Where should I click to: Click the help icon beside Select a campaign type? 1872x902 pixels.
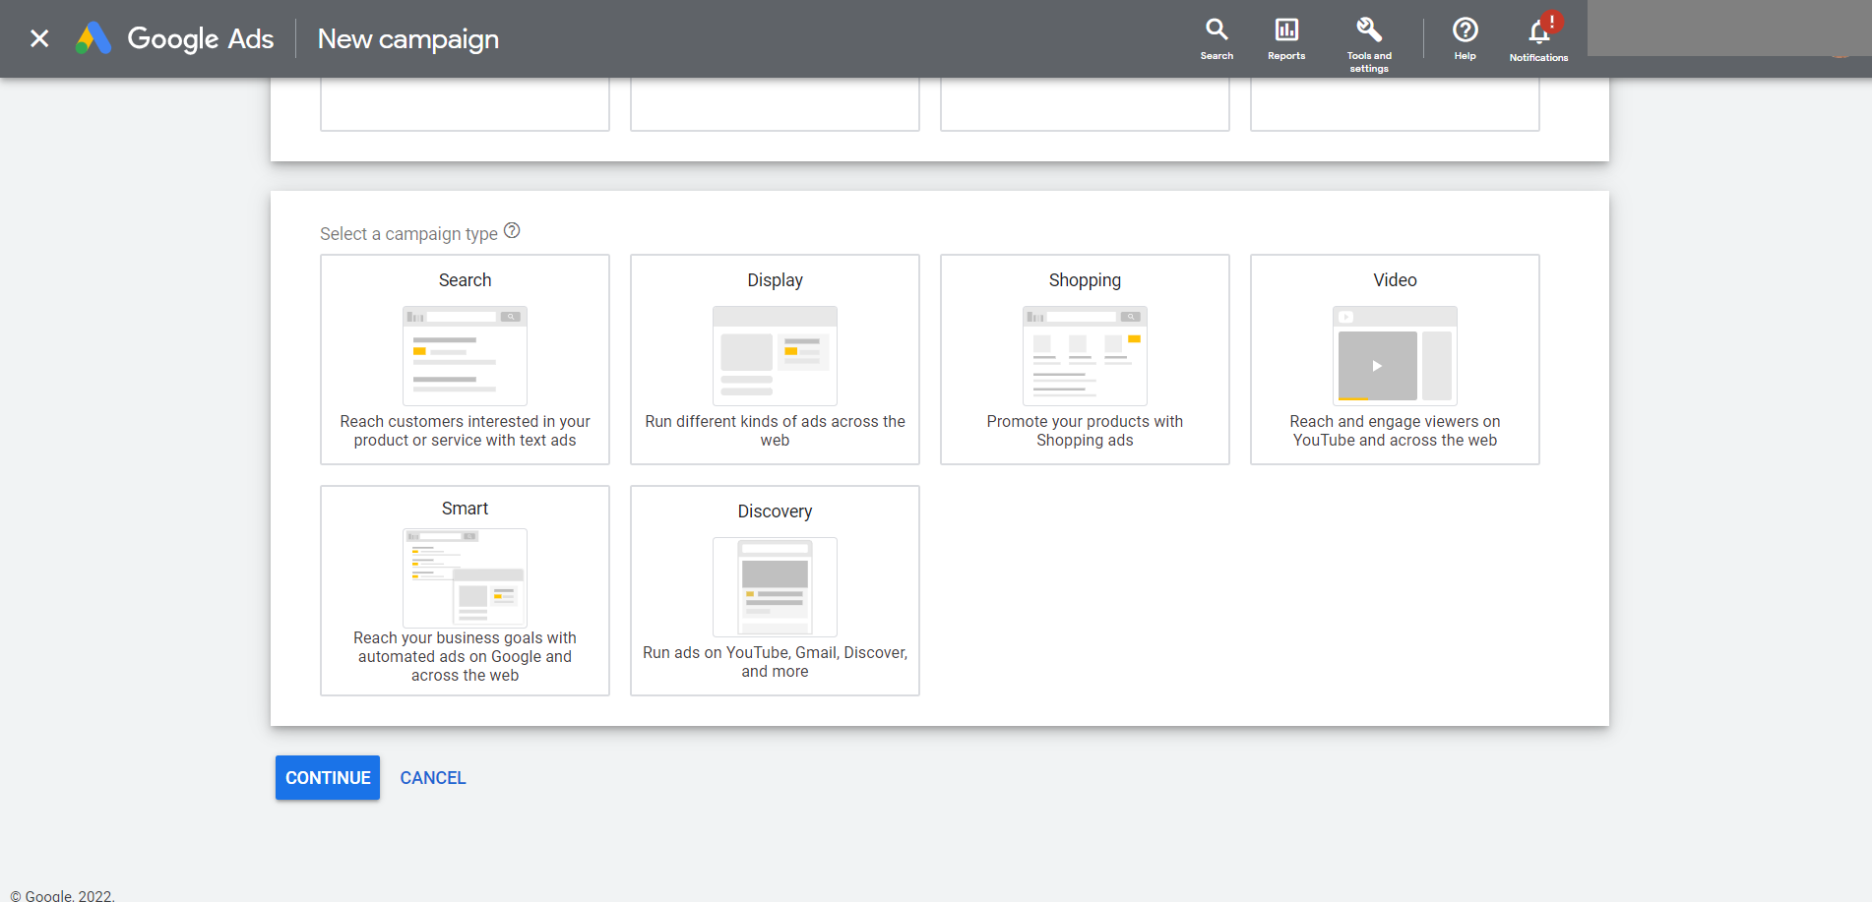(x=512, y=231)
